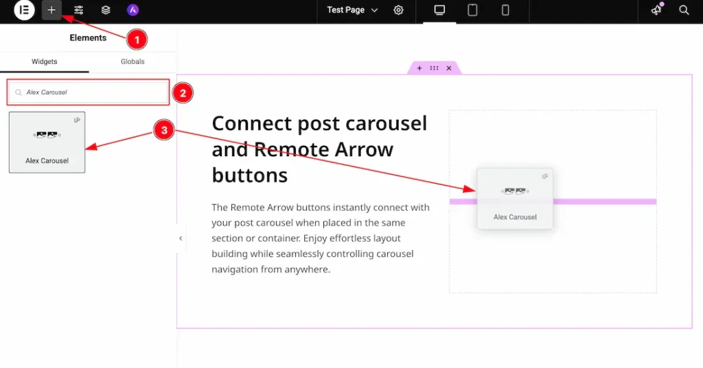Collapse the Elements side panel
This screenshot has width=703, height=368.
coord(181,238)
